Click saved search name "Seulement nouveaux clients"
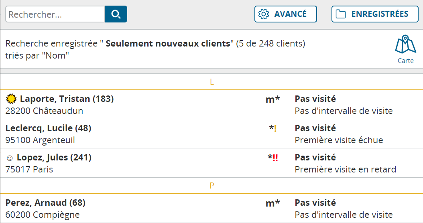The image size is (423, 223). tap(168, 43)
